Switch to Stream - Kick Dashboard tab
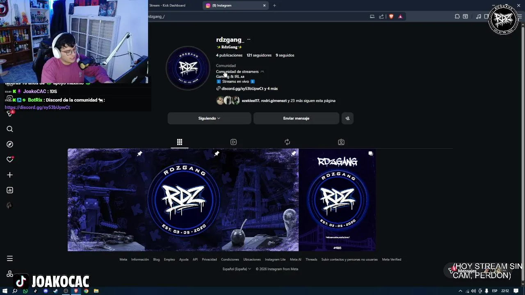Viewport: 525px width, 295px height. [167, 5]
